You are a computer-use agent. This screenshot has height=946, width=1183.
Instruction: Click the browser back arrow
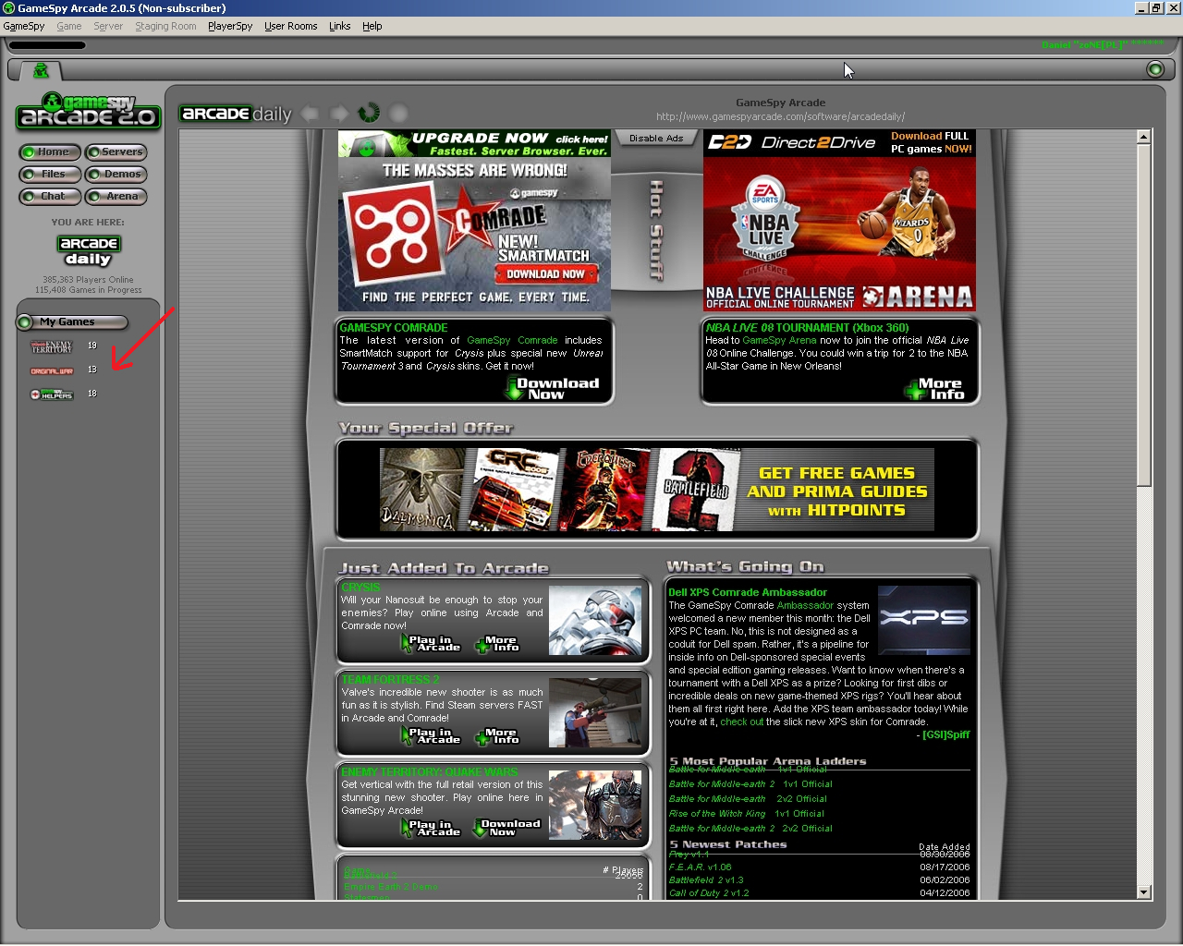coord(310,114)
